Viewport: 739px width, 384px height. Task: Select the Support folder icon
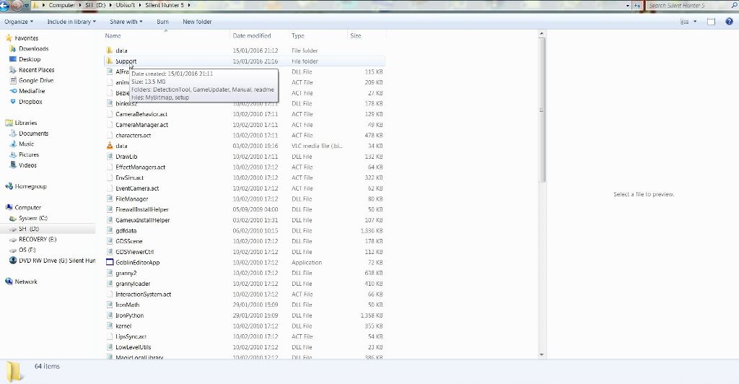click(110, 61)
